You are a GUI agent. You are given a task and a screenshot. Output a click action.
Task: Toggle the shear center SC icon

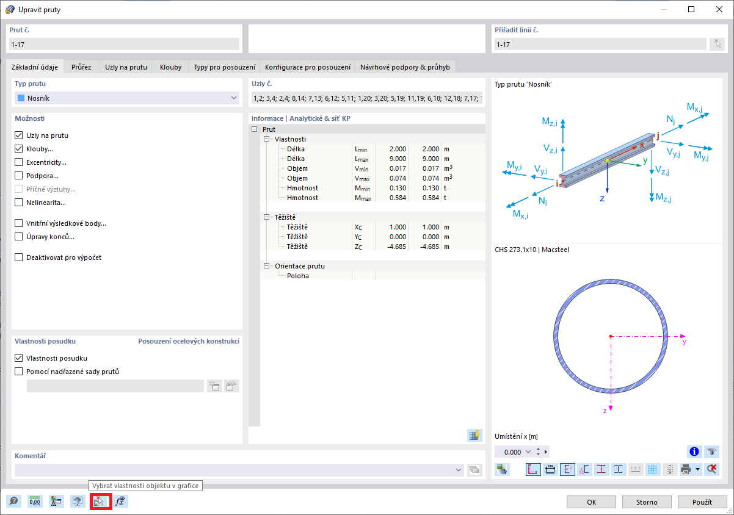(x=584, y=469)
